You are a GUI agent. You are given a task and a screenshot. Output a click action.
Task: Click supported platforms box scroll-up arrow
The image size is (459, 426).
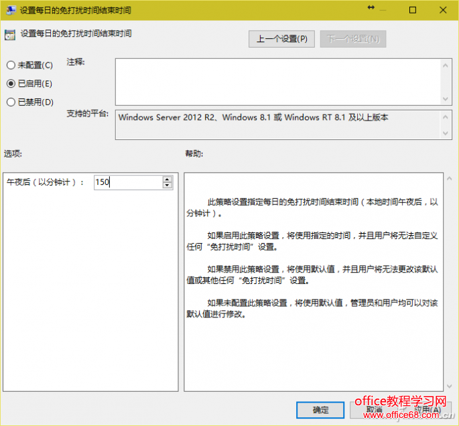[445, 117]
